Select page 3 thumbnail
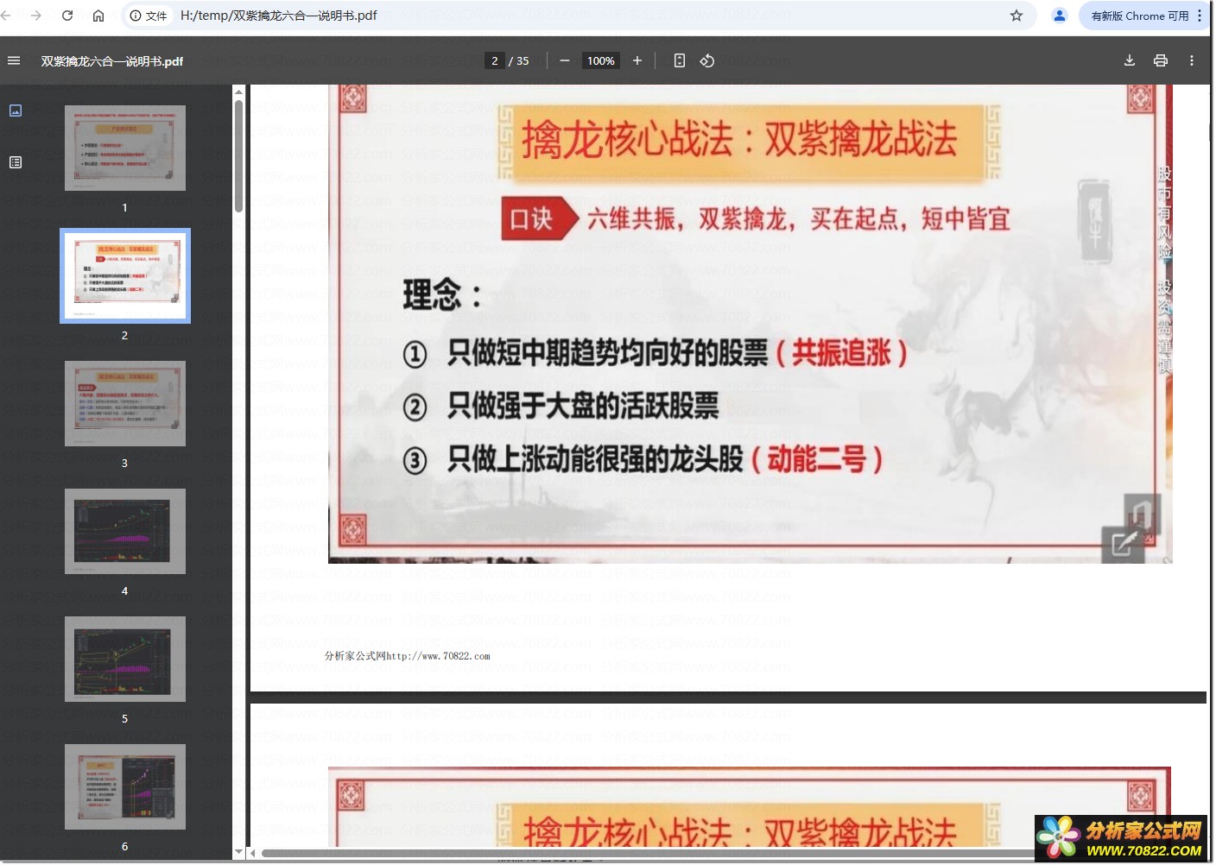The image size is (1216, 865). click(x=125, y=403)
